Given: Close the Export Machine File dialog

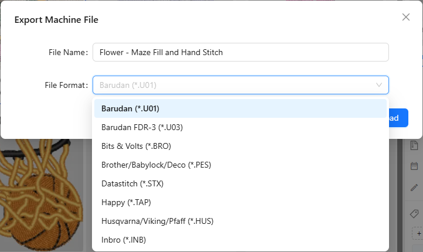Looking at the screenshot, I should point(405,17).
